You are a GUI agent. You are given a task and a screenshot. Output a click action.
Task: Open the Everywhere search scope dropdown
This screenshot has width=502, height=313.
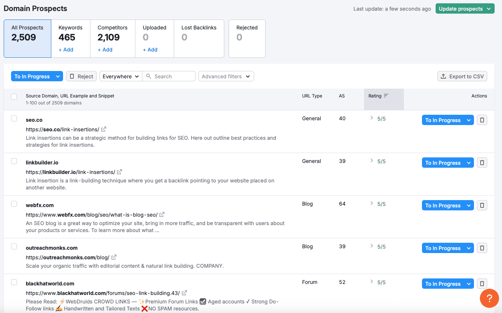(121, 76)
